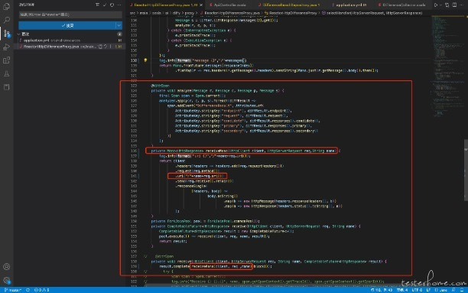
Task: Switch to DifferenceCollector.scala tab
Action: (401, 5)
